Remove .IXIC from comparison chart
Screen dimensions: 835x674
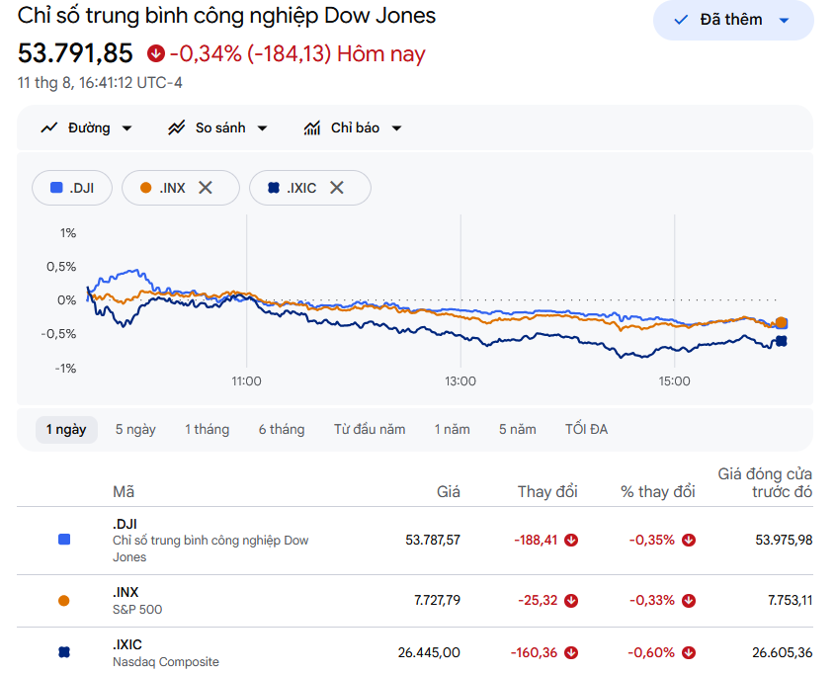coord(337,188)
